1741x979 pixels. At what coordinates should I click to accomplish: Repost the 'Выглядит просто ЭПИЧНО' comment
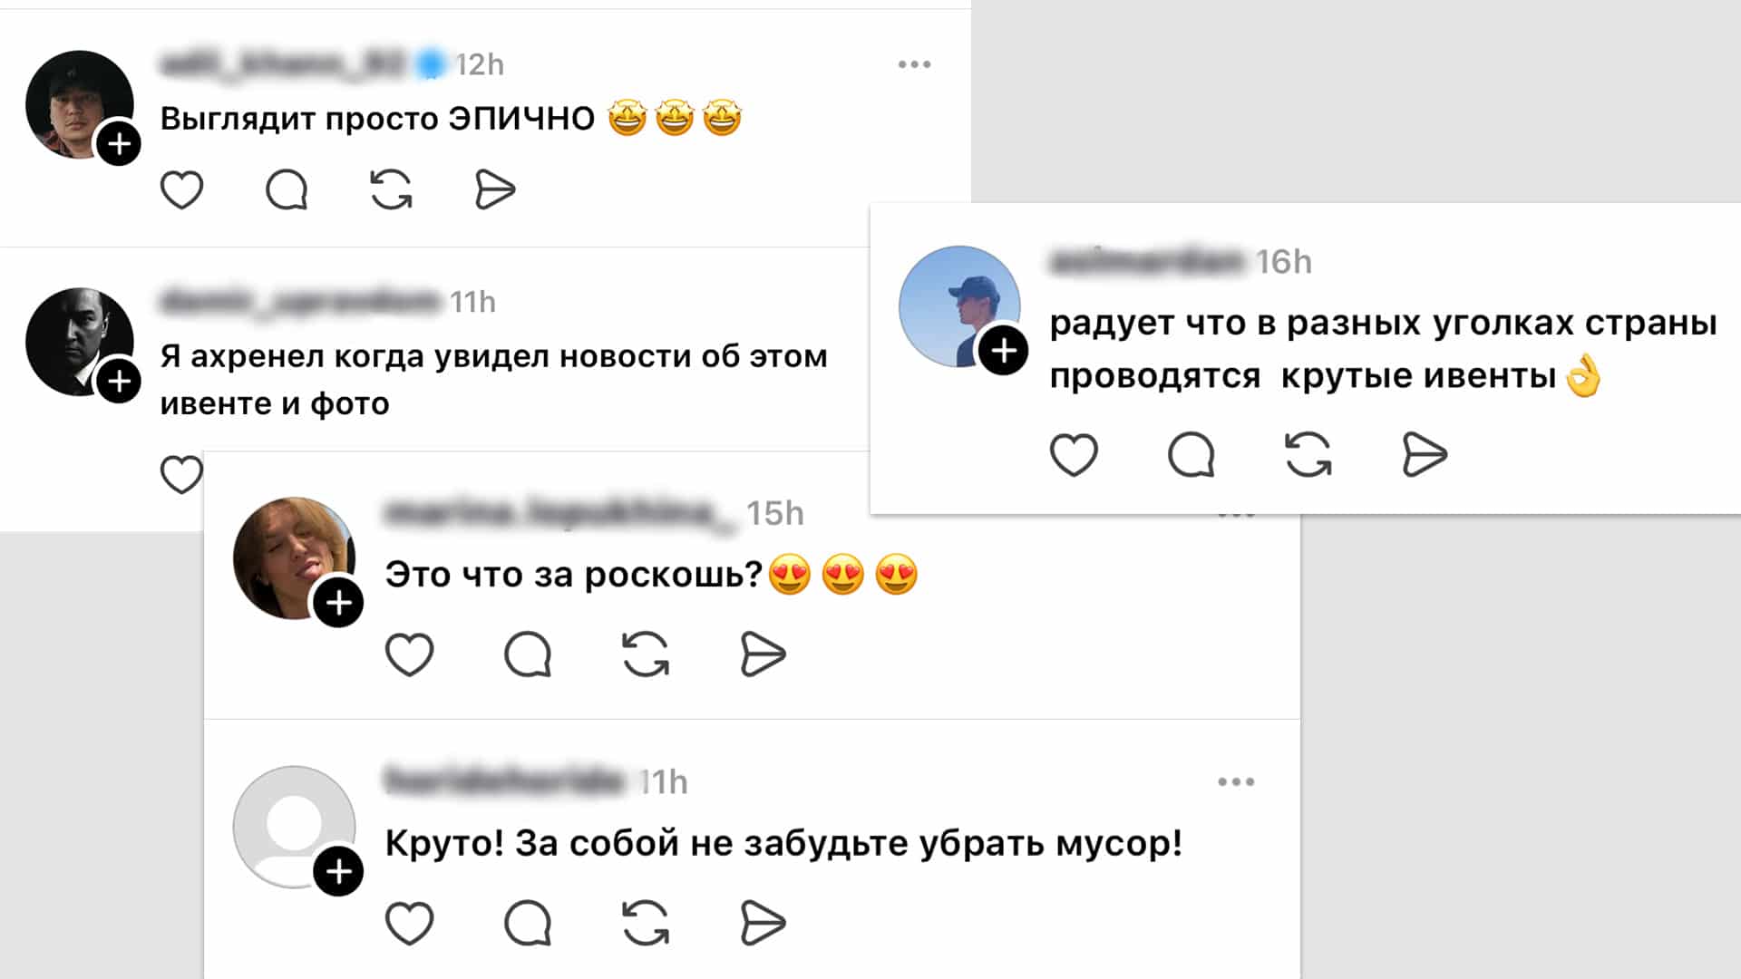click(x=391, y=190)
